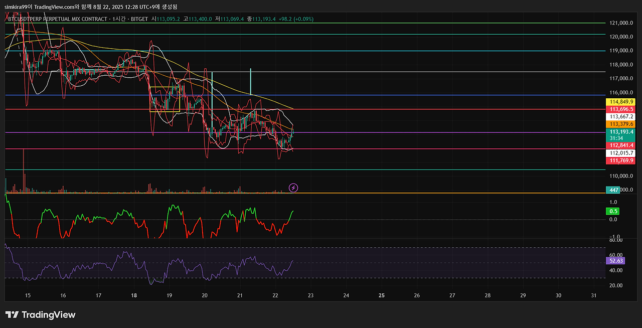Select the red 111,769.9 price tag
Viewport: 642px width, 328px height.
[621, 160]
